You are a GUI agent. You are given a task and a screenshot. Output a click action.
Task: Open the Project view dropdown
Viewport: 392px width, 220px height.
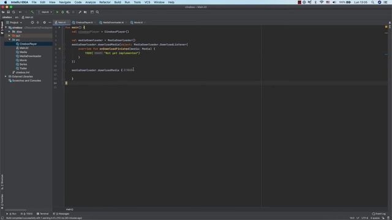pyautogui.click(x=14, y=23)
